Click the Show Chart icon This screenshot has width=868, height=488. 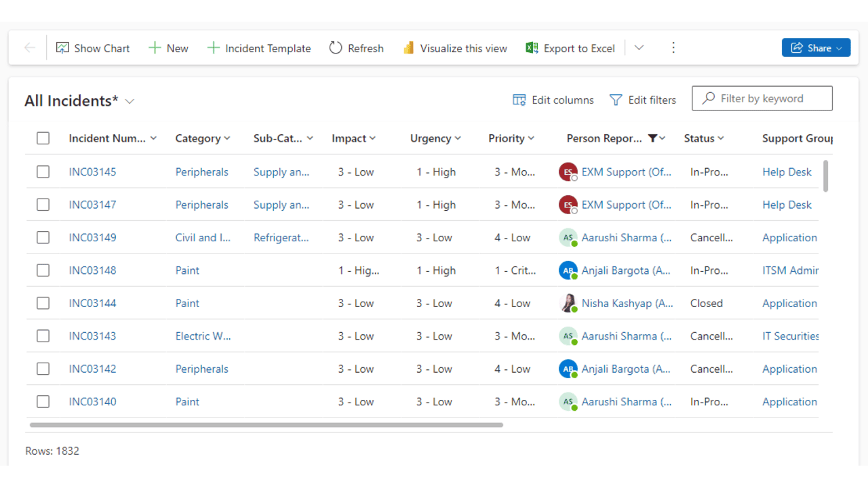point(62,48)
